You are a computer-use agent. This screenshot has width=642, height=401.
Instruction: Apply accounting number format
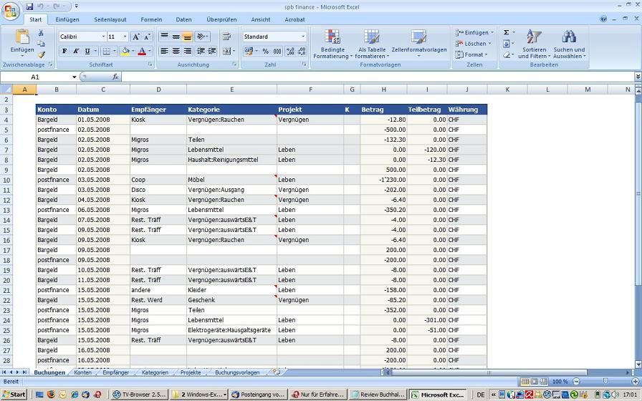pos(249,51)
